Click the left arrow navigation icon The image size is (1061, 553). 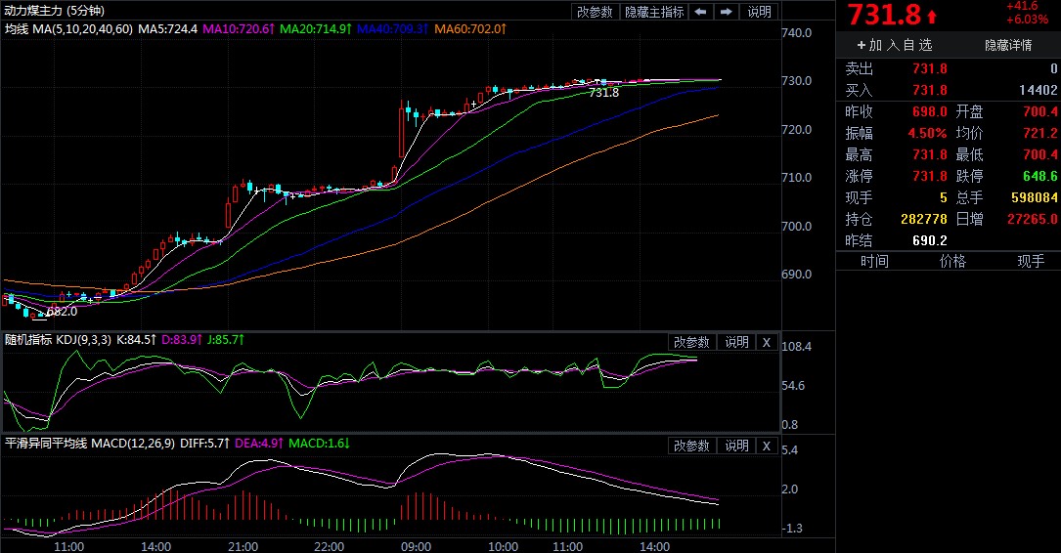tap(701, 12)
